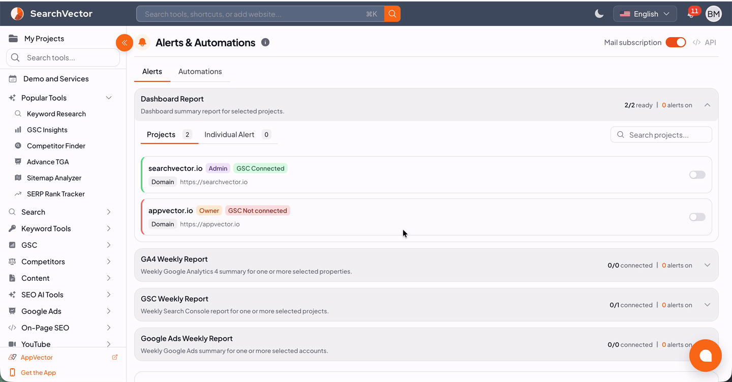Screen dimensions: 732x382
Task: Open Advance TGA tool
Action: coord(48,162)
